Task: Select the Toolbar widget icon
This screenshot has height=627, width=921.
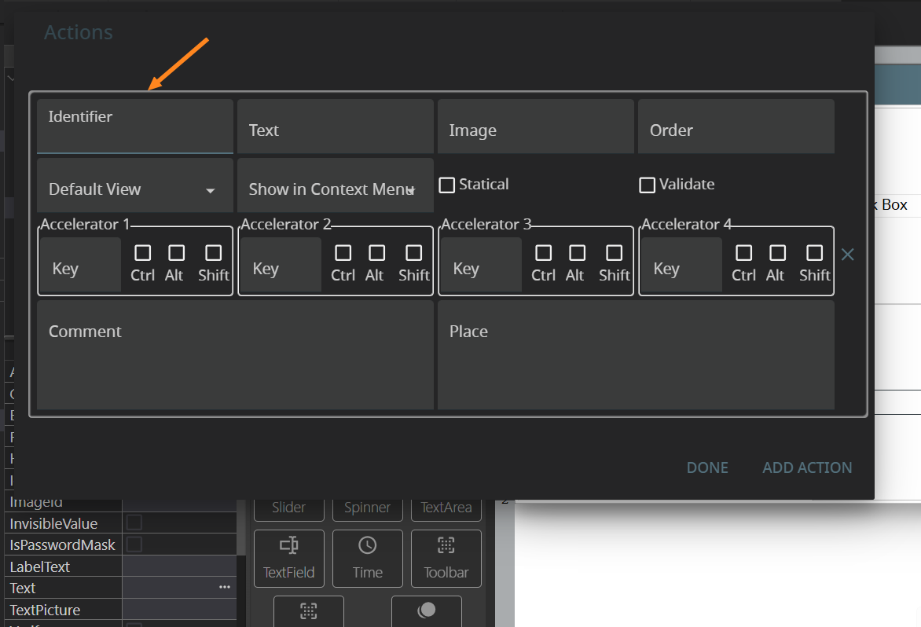Action: 446,559
